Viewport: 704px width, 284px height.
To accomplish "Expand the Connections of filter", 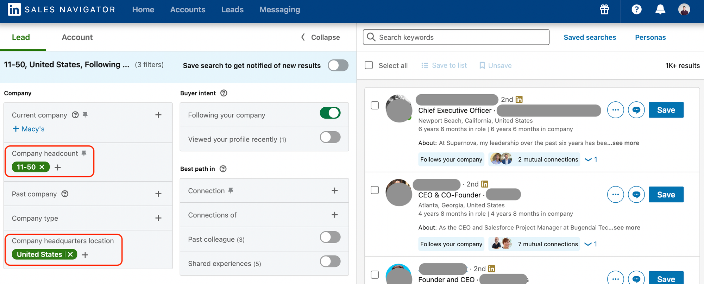I will point(334,215).
